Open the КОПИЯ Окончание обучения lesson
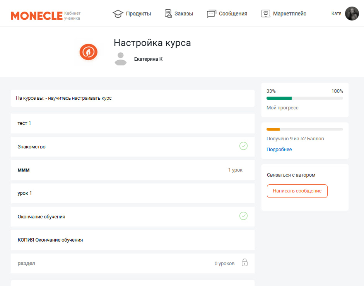Image resolution: width=364 pixels, height=286 pixels. pos(50,240)
